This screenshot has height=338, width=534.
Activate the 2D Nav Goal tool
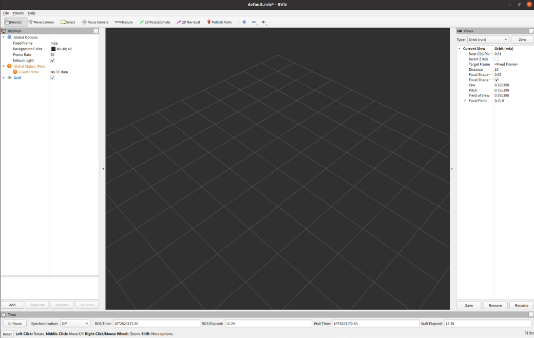point(188,22)
